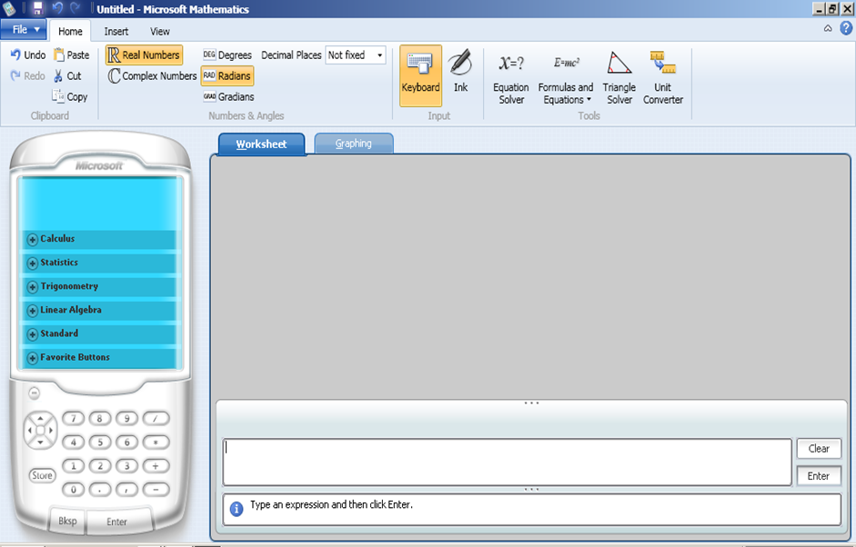Select the Home ribbon tab

(70, 31)
